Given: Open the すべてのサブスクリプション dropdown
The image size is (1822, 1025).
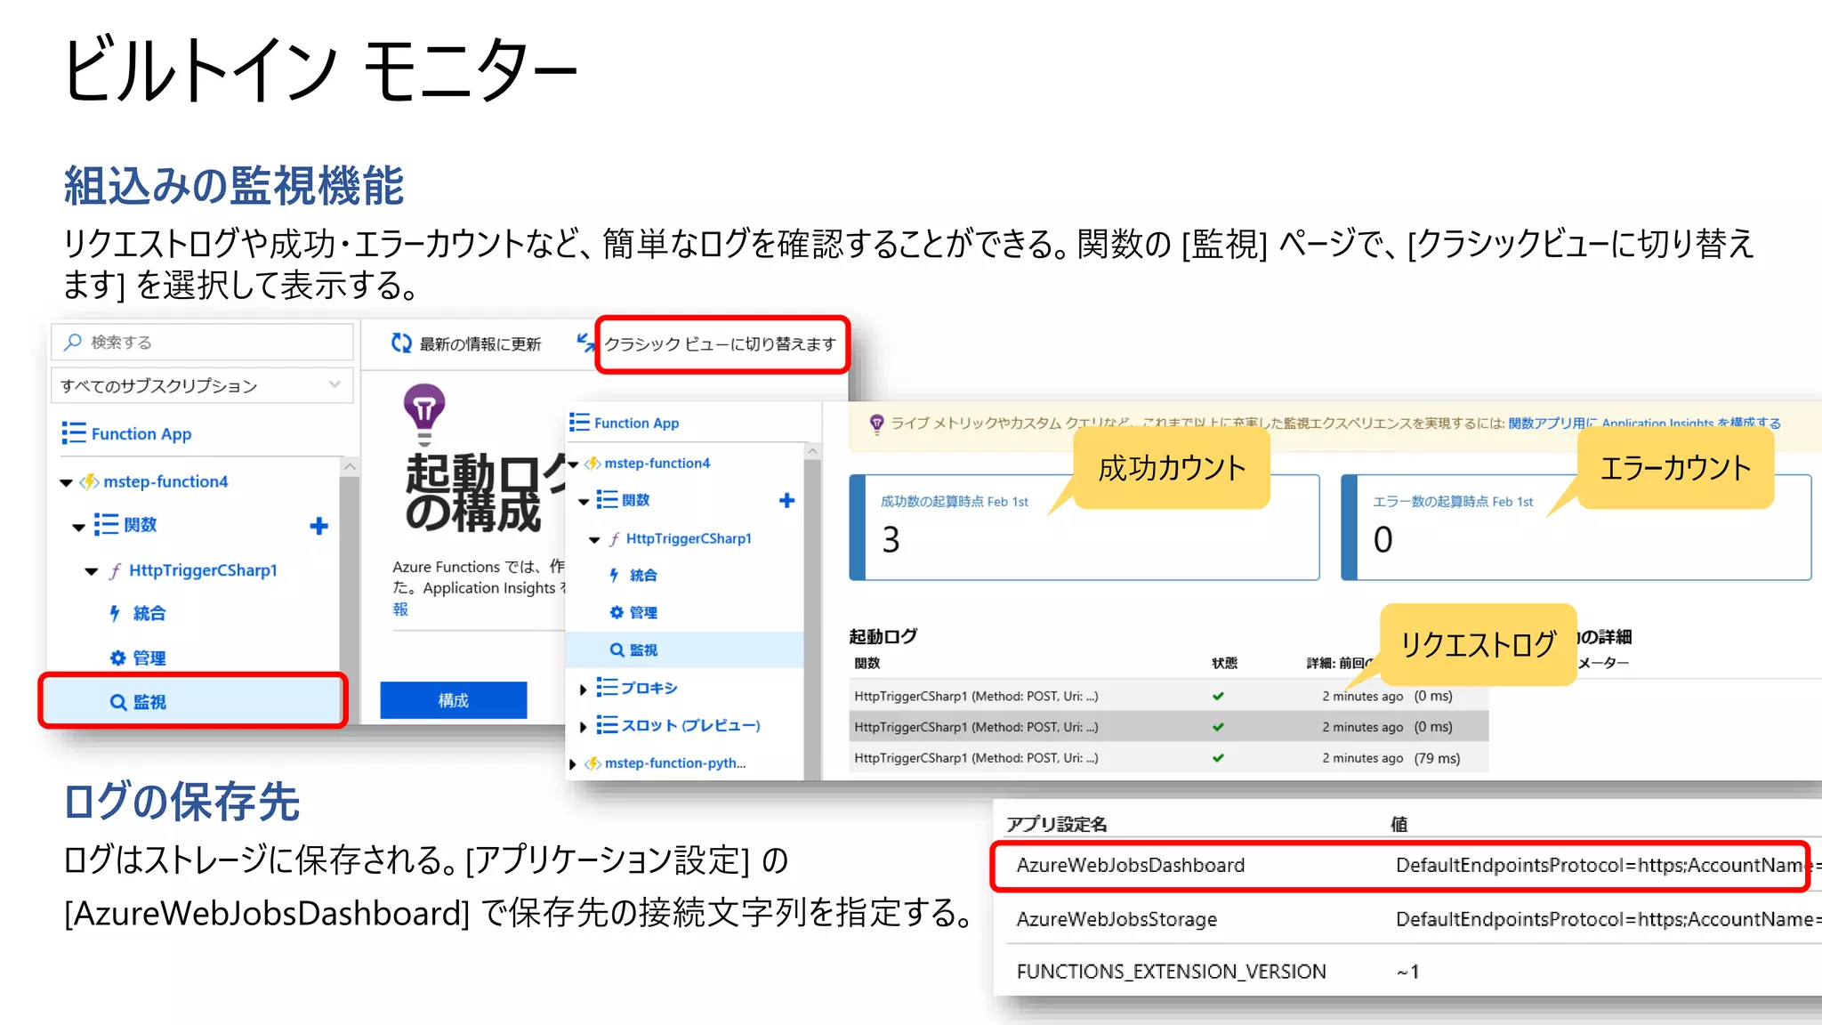Looking at the screenshot, I should click(202, 385).
